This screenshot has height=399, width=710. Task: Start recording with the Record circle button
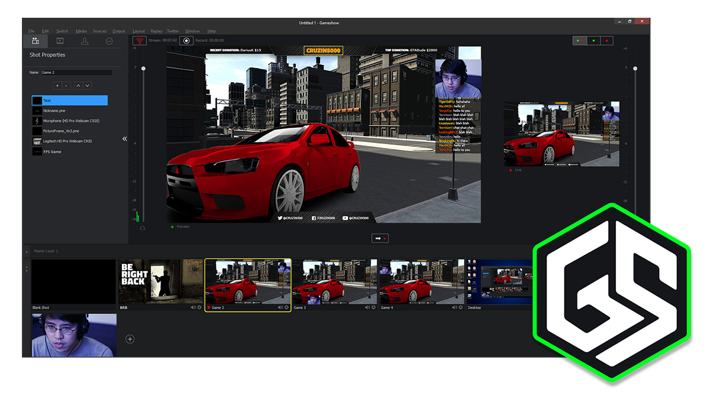(186, 41)
